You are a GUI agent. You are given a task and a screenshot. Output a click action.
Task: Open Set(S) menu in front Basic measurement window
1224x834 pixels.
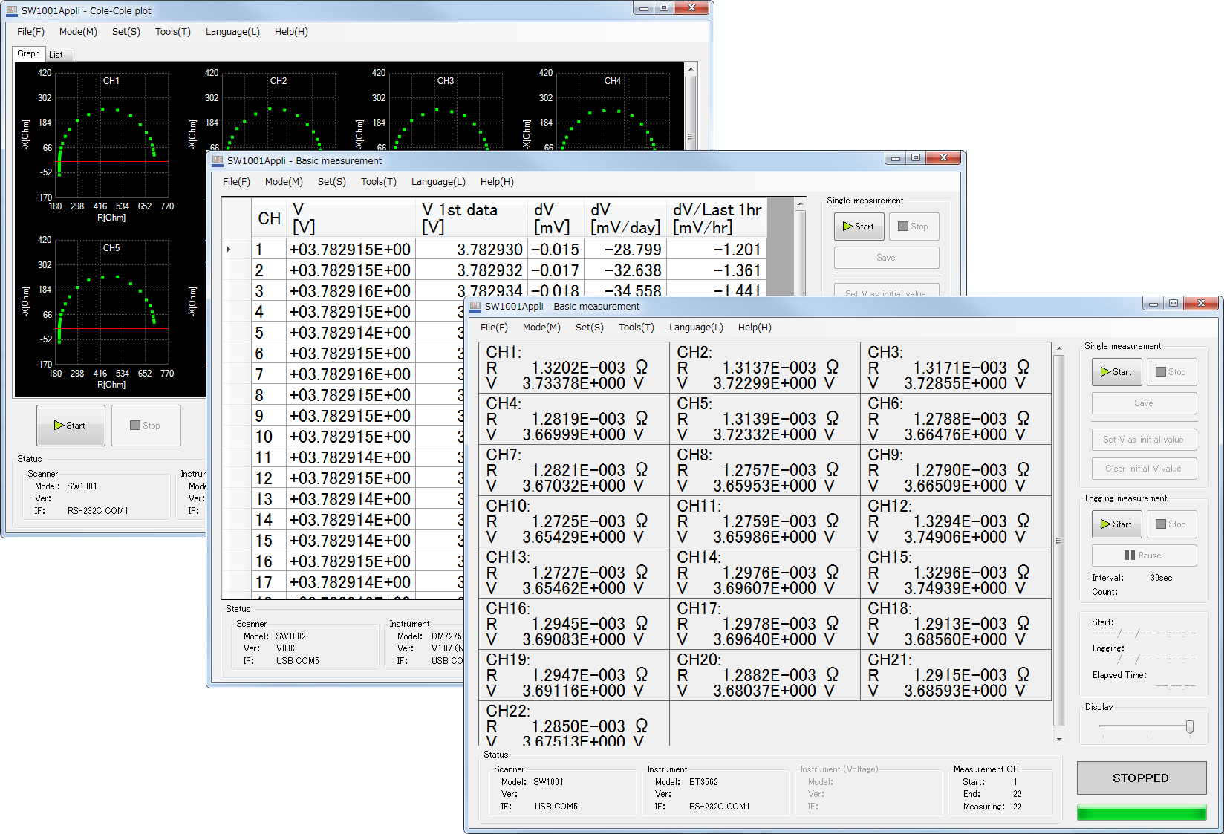pos(590,328)
